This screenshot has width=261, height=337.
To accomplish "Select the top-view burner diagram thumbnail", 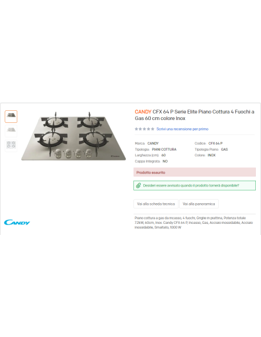I will [11, 145].
